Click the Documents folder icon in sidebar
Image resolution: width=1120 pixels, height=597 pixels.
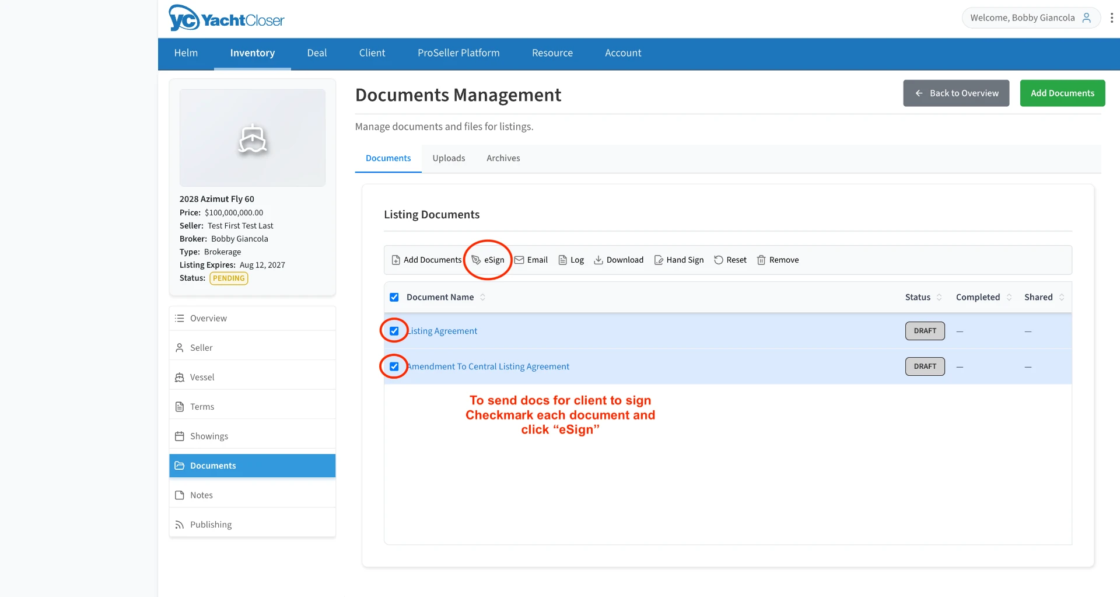[x=180, y=466]
